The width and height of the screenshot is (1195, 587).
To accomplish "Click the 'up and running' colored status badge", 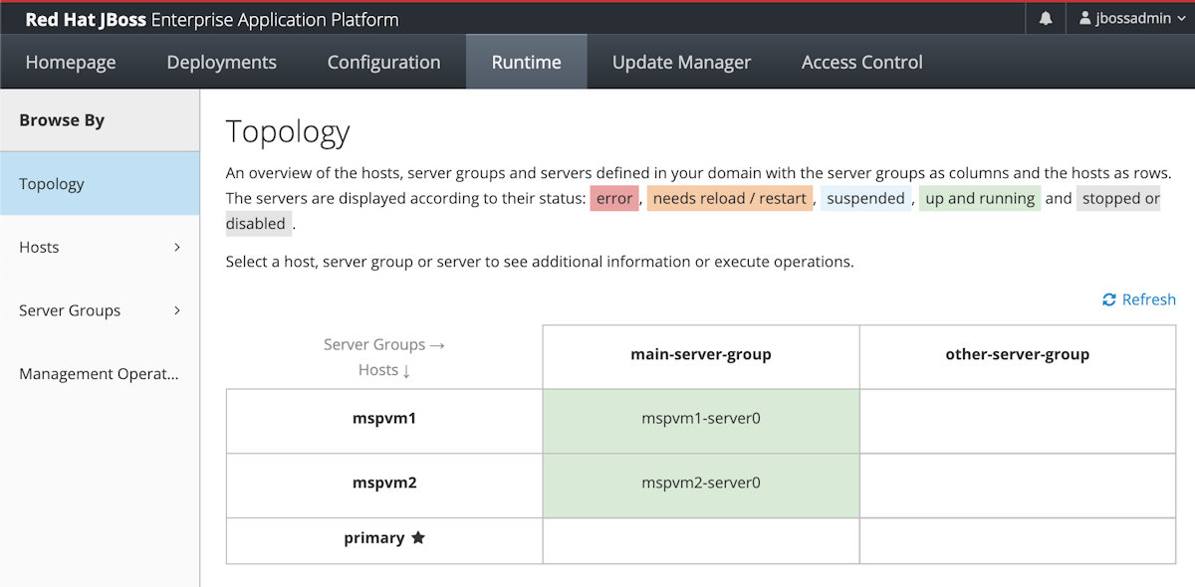I will 979,198.
